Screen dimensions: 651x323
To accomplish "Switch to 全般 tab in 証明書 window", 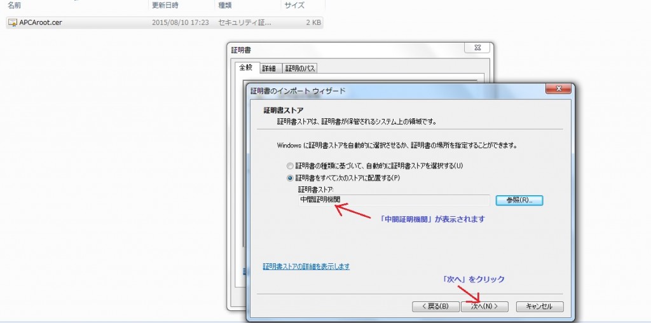I will (246, 67).
